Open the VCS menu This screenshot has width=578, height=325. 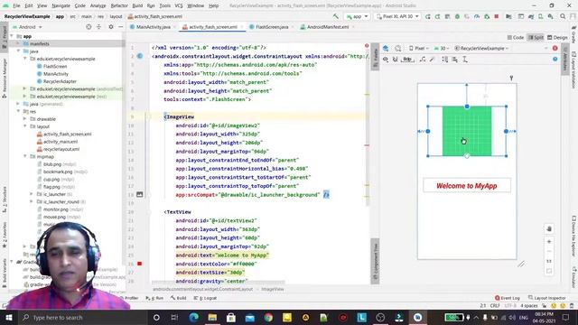click(179, 5)
